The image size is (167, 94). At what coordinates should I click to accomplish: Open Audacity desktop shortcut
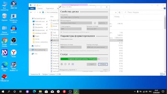(x=14, y=29)
